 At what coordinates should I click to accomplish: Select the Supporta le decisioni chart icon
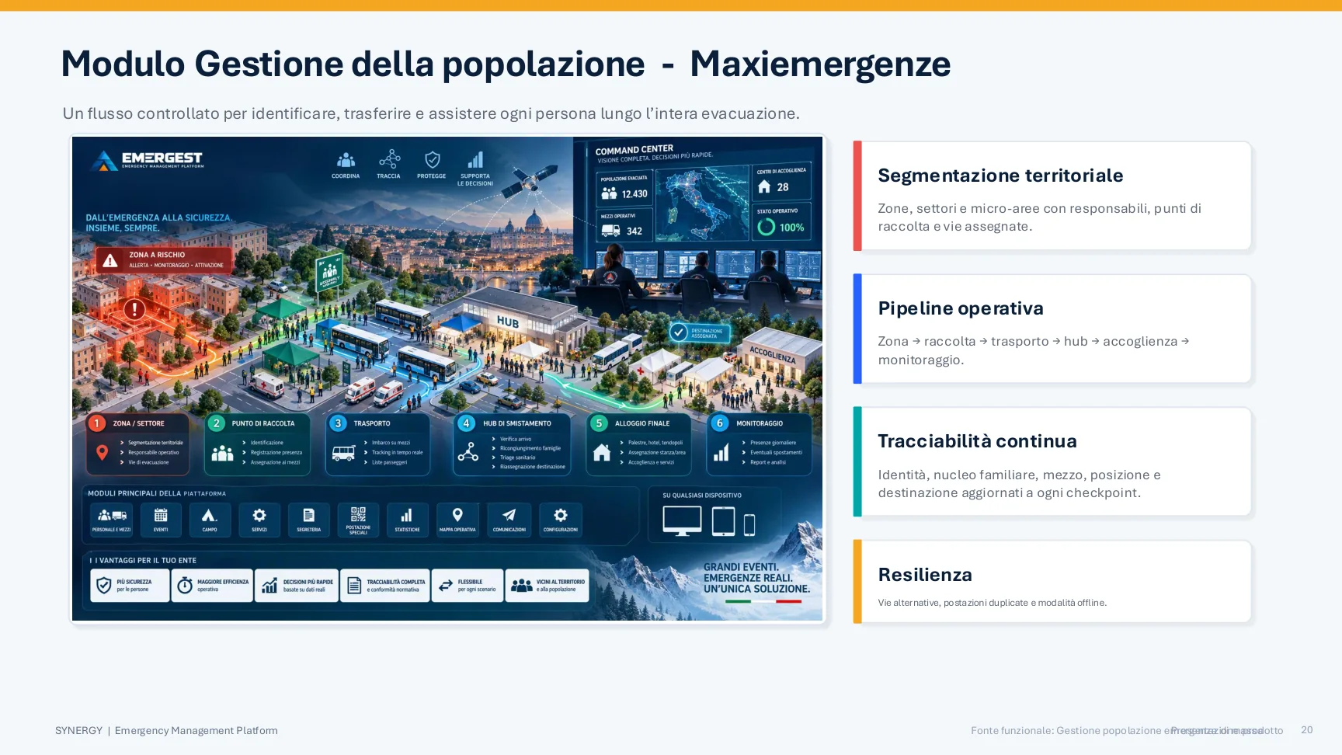(x=475, y=160)
